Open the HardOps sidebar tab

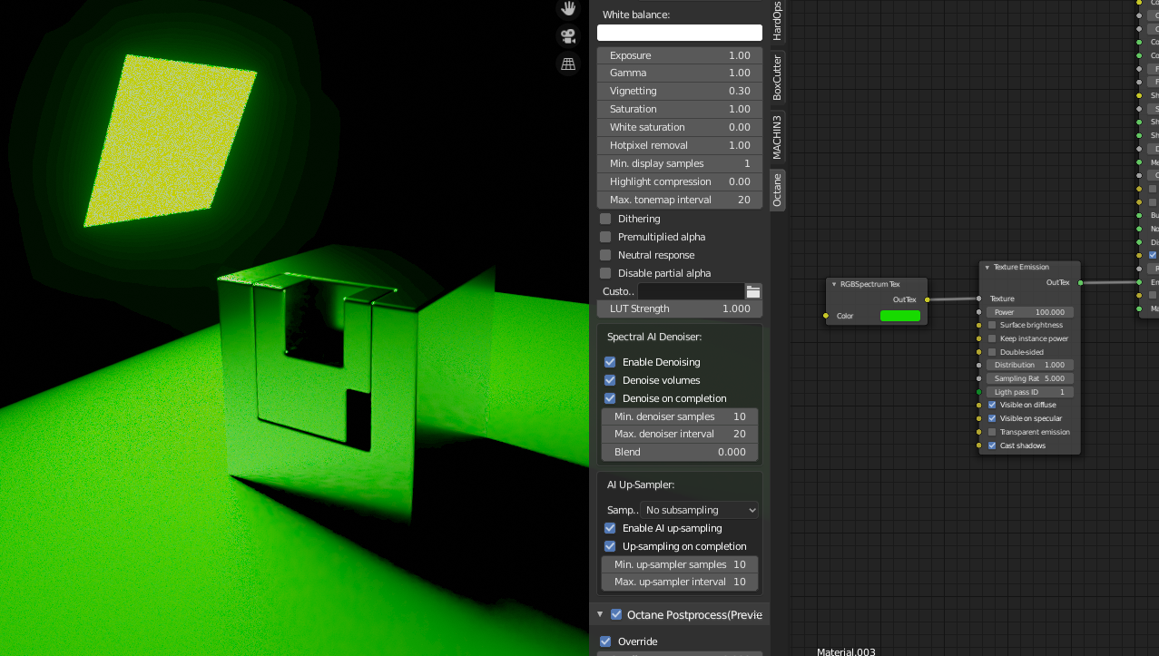pyautogui.click(x=777, y=21)
